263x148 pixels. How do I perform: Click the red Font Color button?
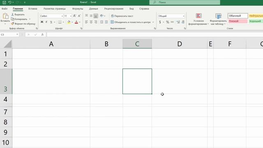click(x=76, y=22)
